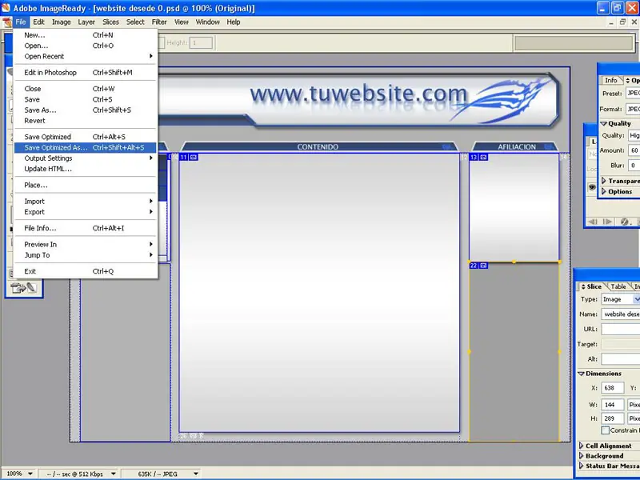The height and width of the screenshot is (480, 640).
Task: Choose Save Optimized from File menu
Action: pos(85,137)
